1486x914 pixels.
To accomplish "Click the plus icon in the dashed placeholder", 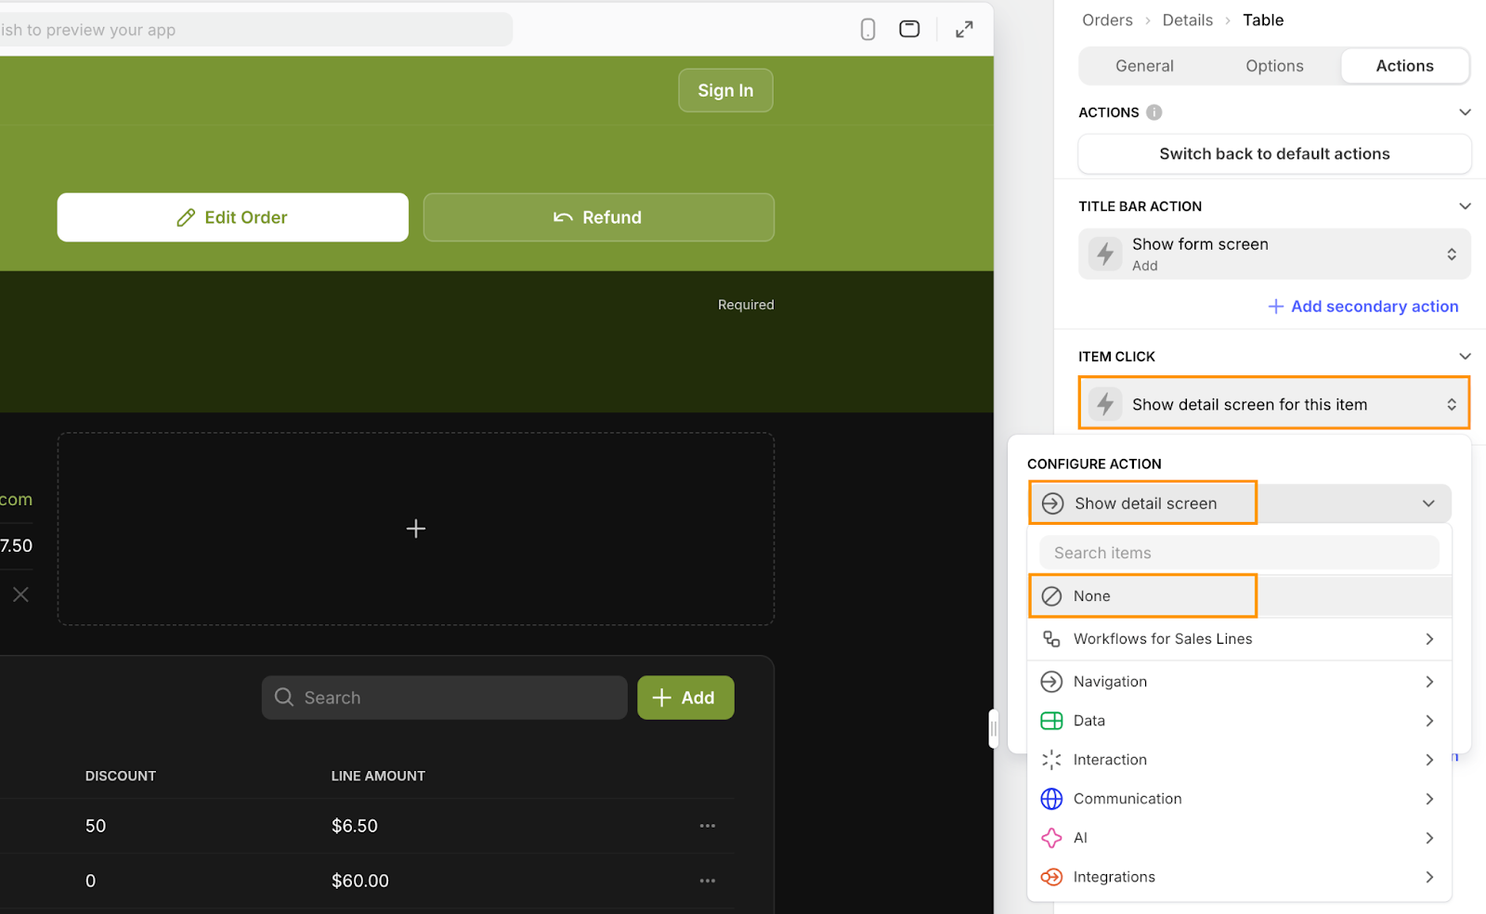I will pos(416,529).
